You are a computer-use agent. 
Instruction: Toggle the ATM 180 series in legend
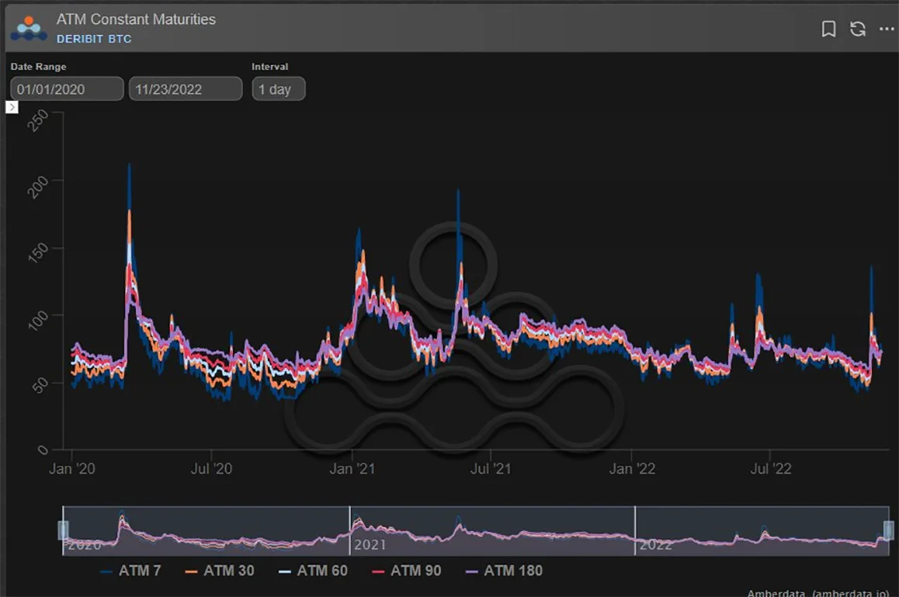pyautogui.click(x=505, y=571)
